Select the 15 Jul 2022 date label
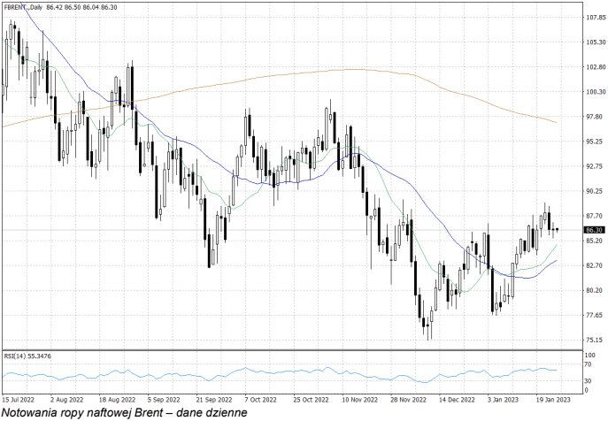 coord(19,399)
